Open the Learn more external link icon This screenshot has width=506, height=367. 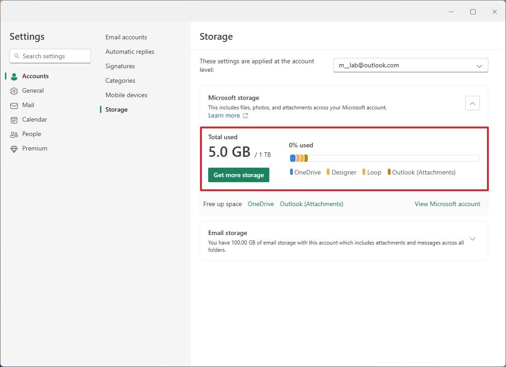coord(245,115)
